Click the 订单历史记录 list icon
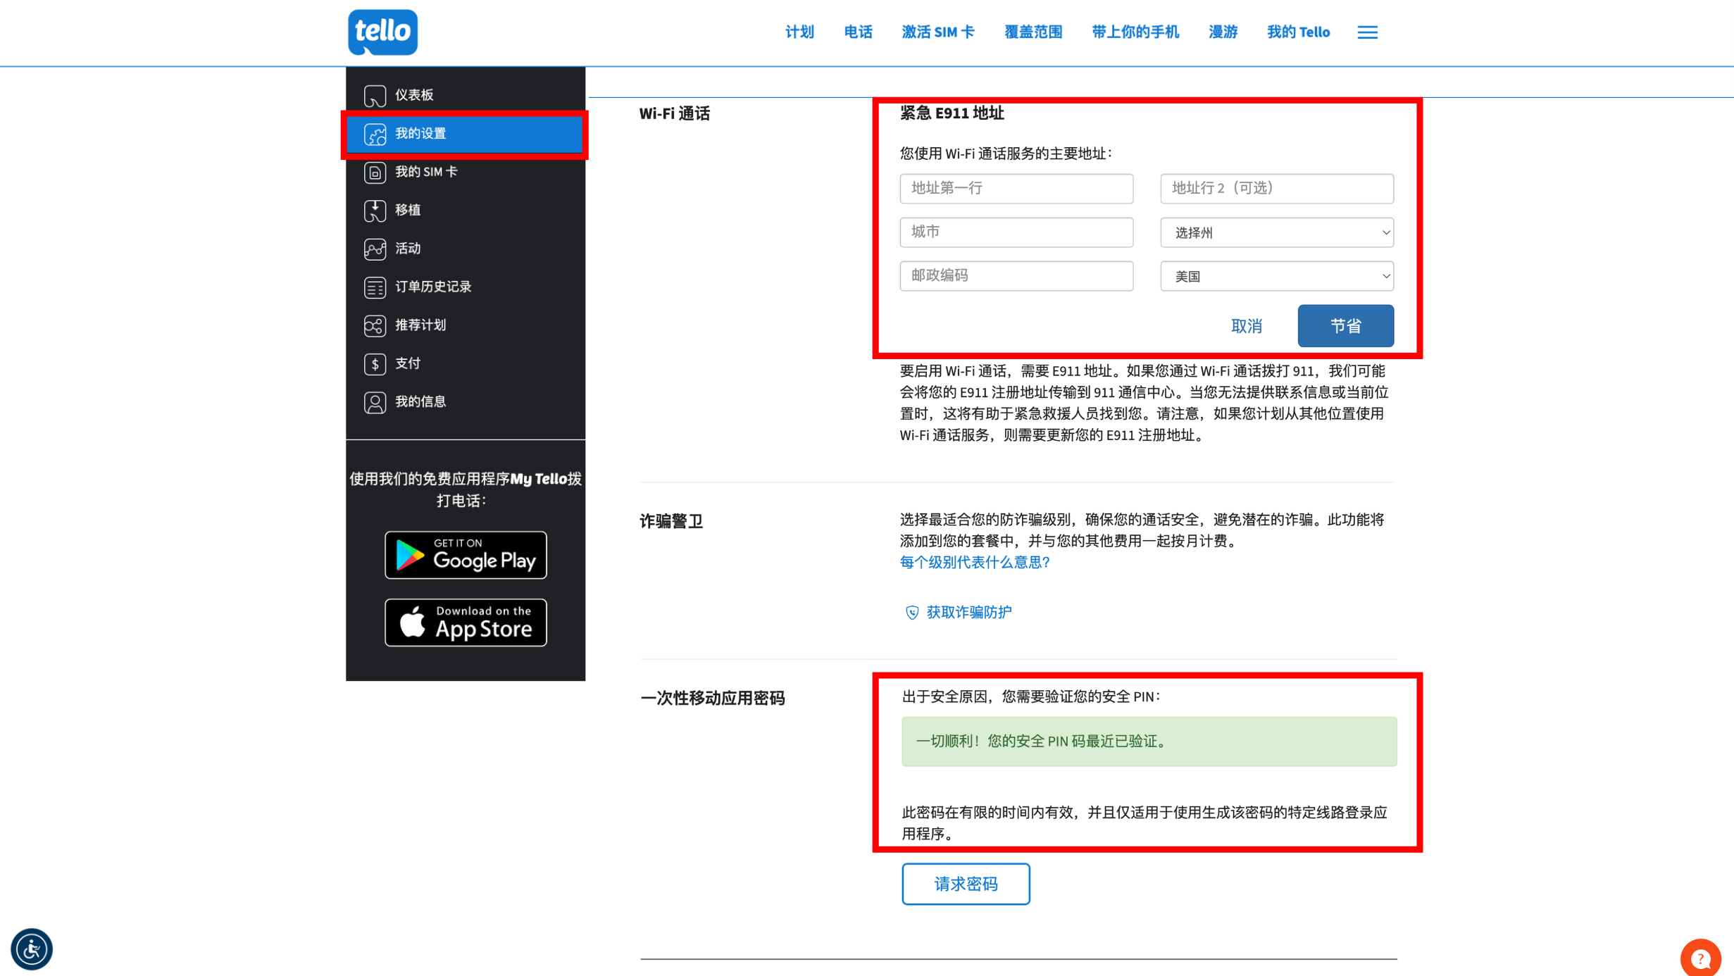Screen dimensions: 1734x976 375,287
